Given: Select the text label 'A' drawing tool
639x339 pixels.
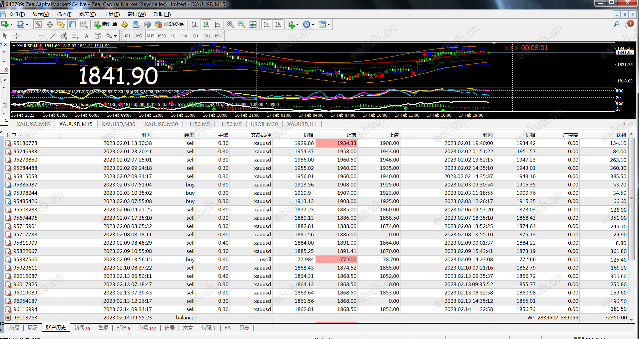Looking at the screenshot, I should [87, 36].
